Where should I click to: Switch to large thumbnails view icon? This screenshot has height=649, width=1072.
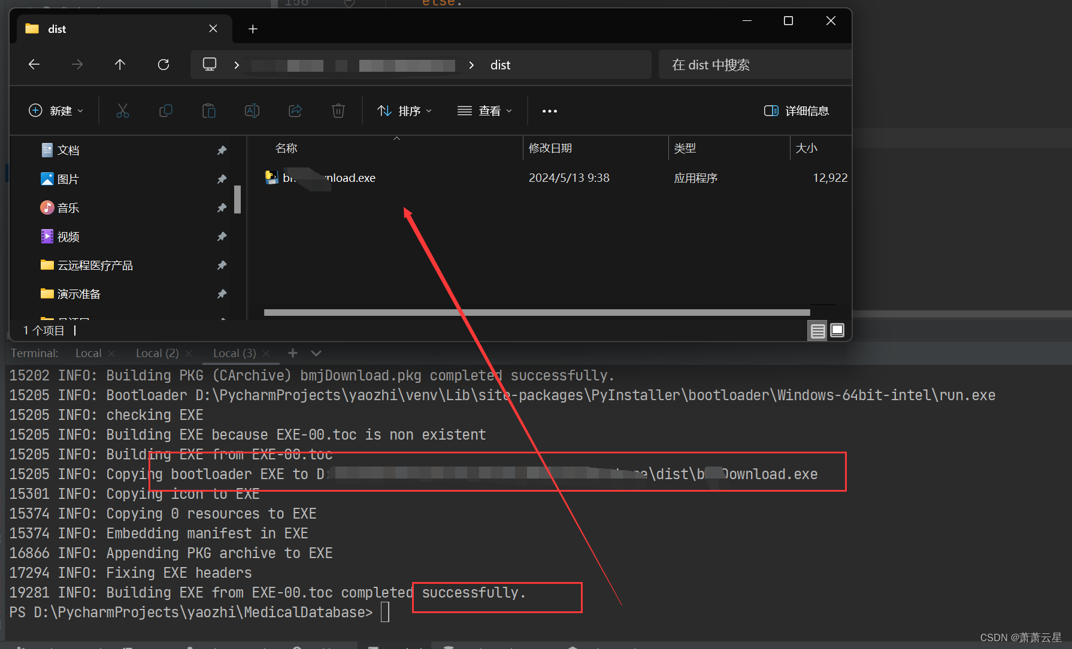coord(837,330)
